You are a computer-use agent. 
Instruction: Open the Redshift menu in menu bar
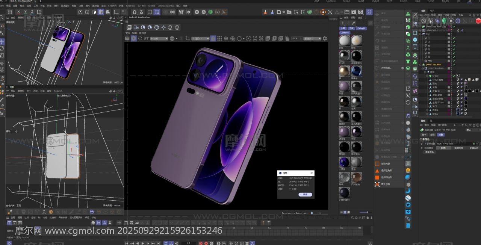112,6
